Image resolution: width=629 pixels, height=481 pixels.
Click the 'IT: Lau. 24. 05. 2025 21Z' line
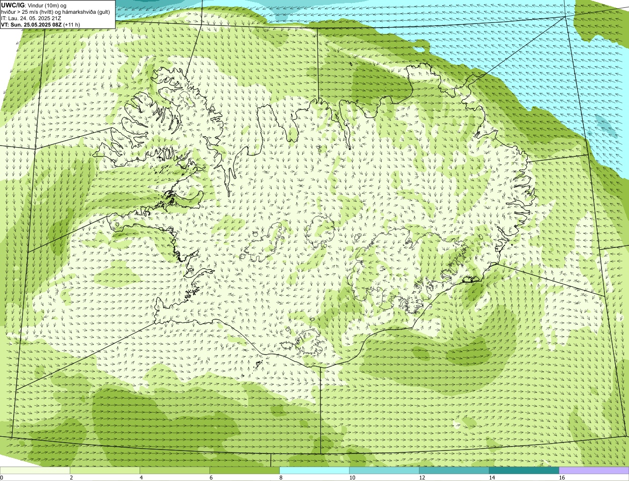tap(30, 18)
